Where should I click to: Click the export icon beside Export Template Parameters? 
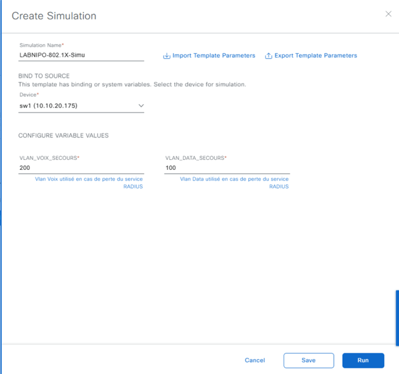click(x=268, y=56)
